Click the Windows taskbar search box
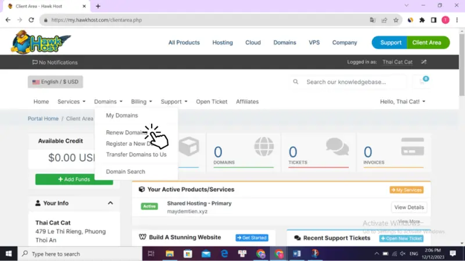465x261 pixels. click(80, 253)
